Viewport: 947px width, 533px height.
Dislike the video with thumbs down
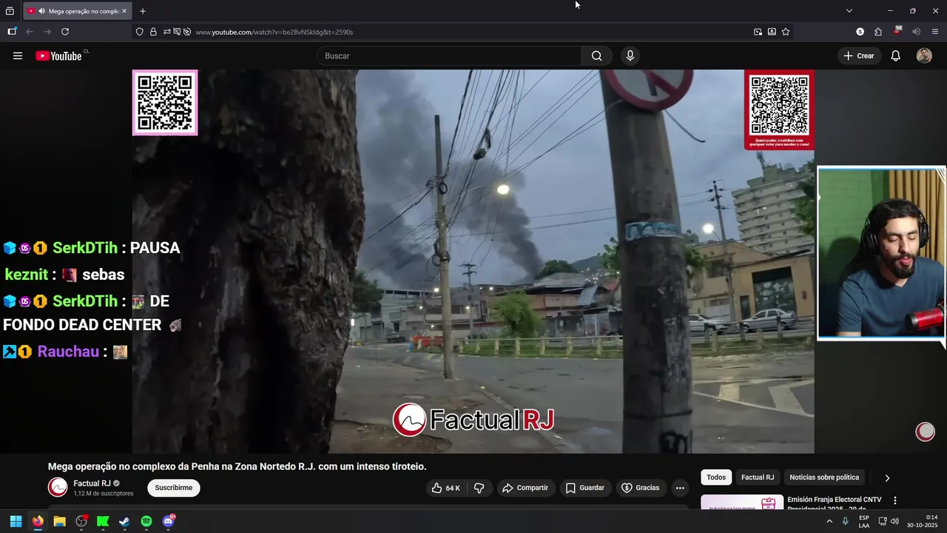coord(479,488)
